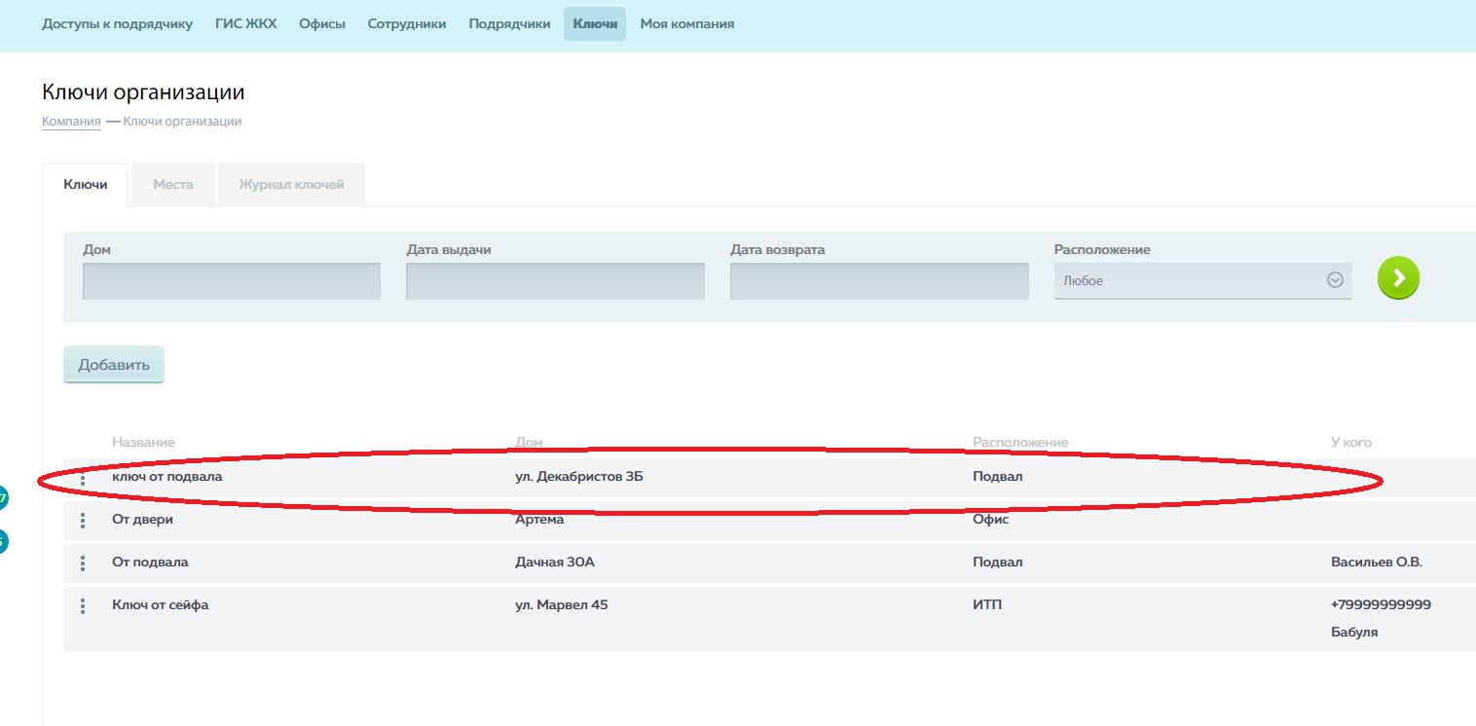
Task: Switch to the Места tab
Action: pos(172,185)
